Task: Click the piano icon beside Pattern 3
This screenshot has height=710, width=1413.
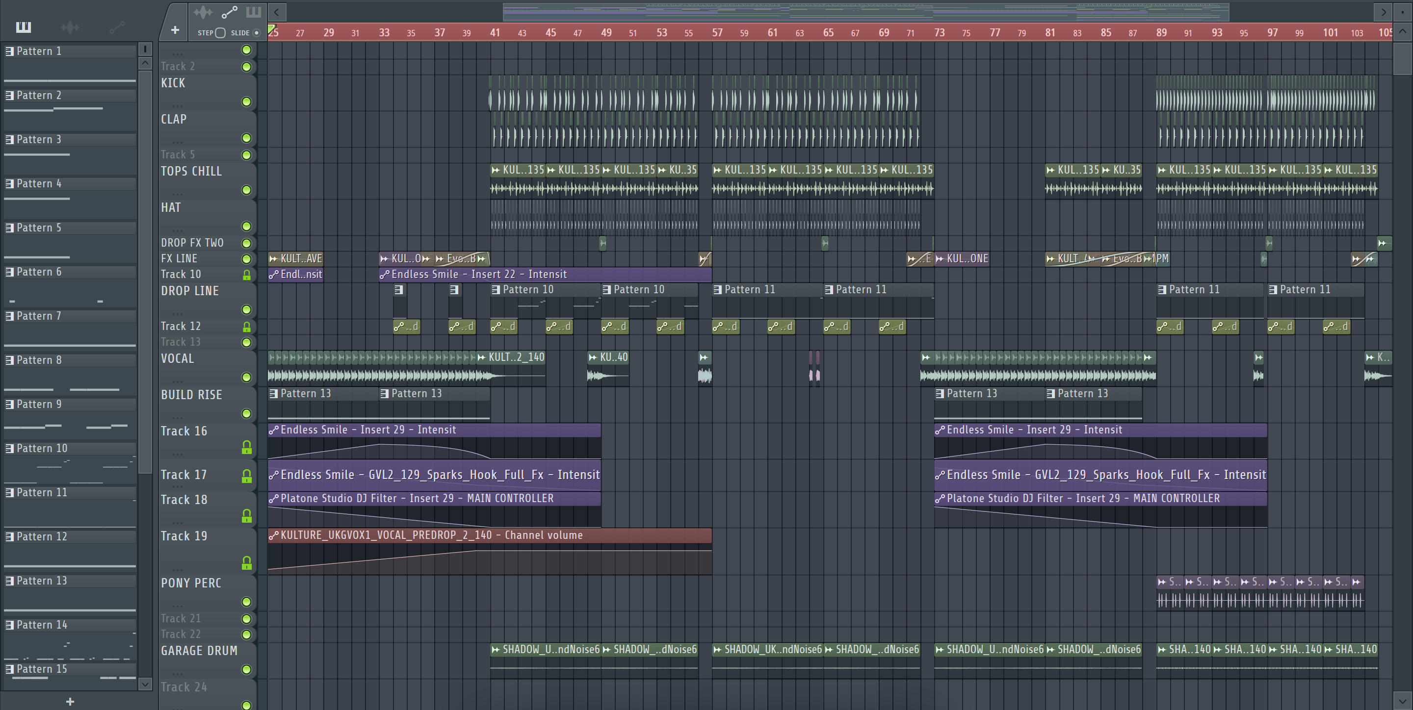Action: tap(9, 139)
